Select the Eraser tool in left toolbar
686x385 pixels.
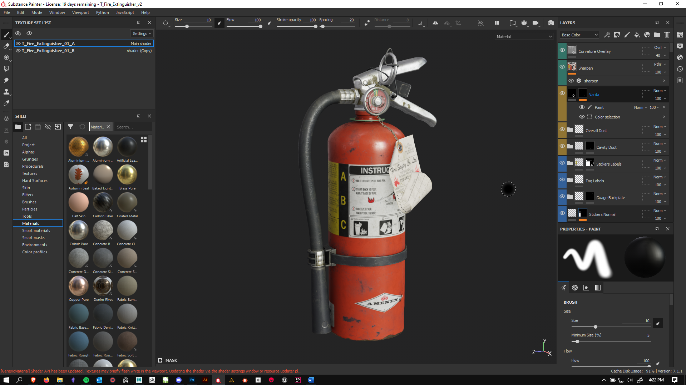coord(6,46)
